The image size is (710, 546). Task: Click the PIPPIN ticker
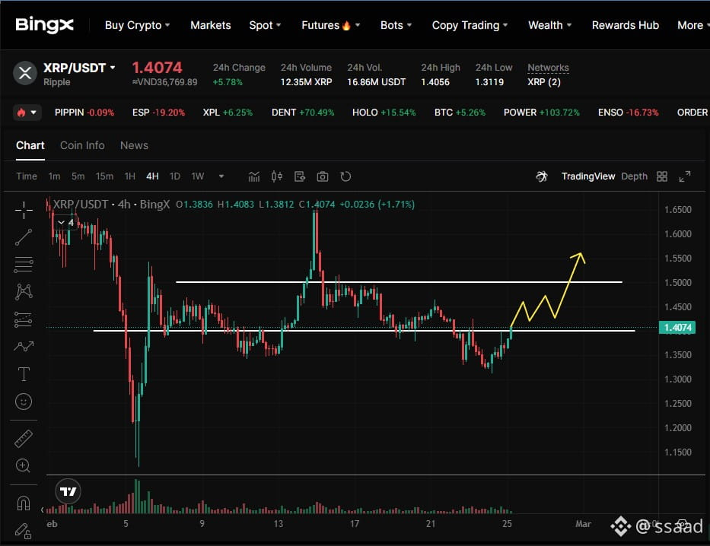[x=84, y=113]
